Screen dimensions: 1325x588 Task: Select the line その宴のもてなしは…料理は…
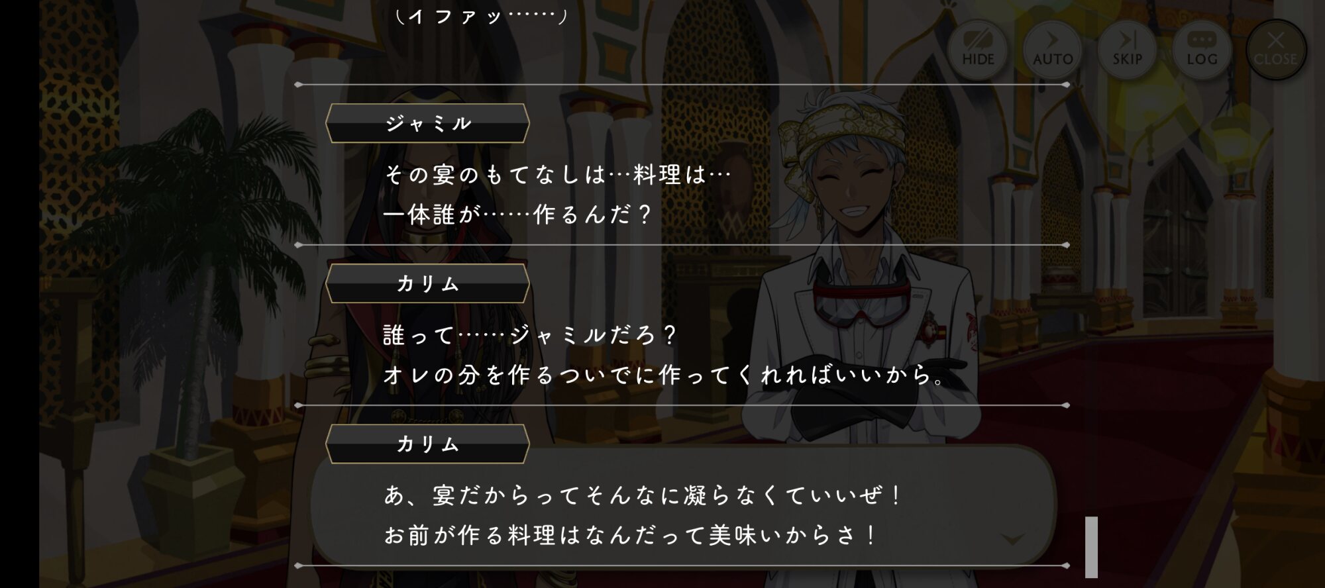click(557, 175)
